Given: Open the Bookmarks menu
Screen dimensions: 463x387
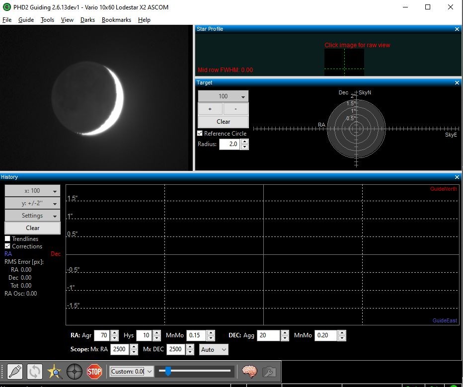Looking at the screenshot, I should pyautogui.click(x=116, y=20).
